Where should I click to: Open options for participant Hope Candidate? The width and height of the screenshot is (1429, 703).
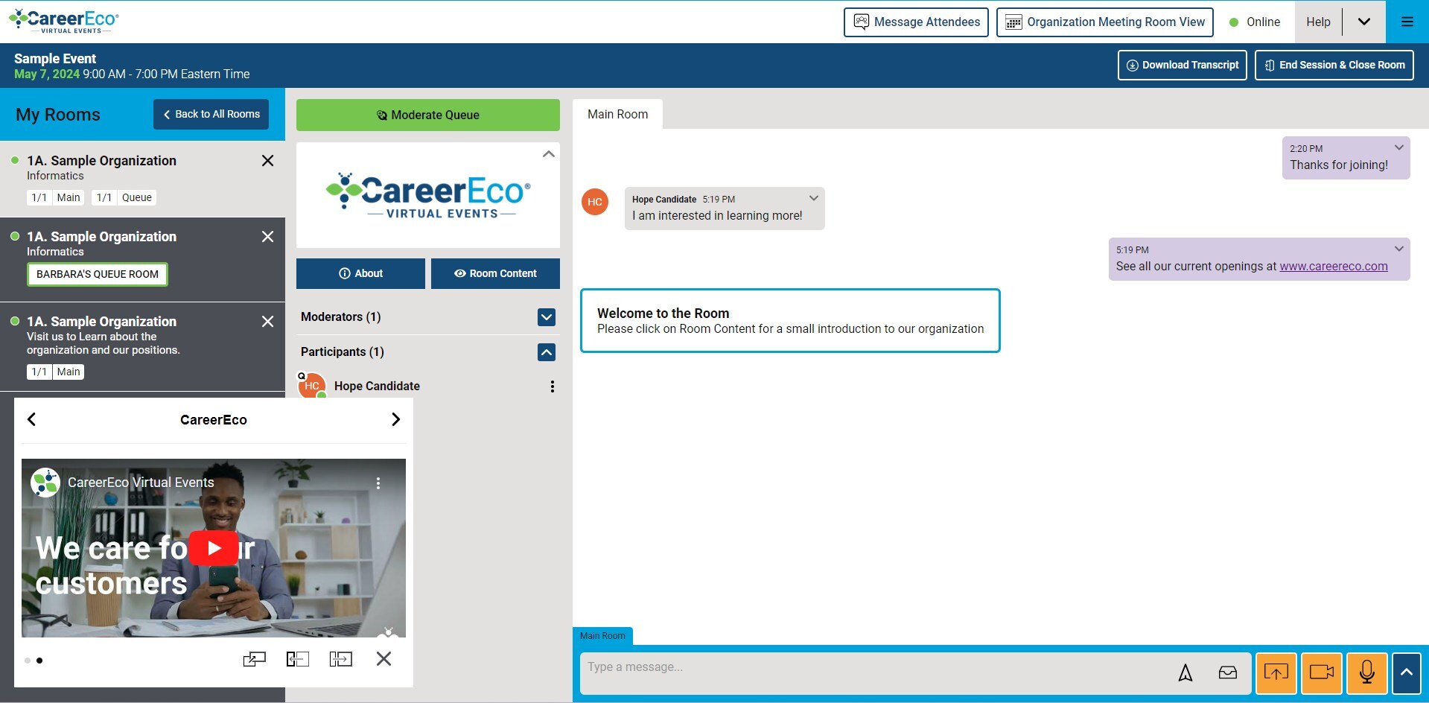point(552,387)
